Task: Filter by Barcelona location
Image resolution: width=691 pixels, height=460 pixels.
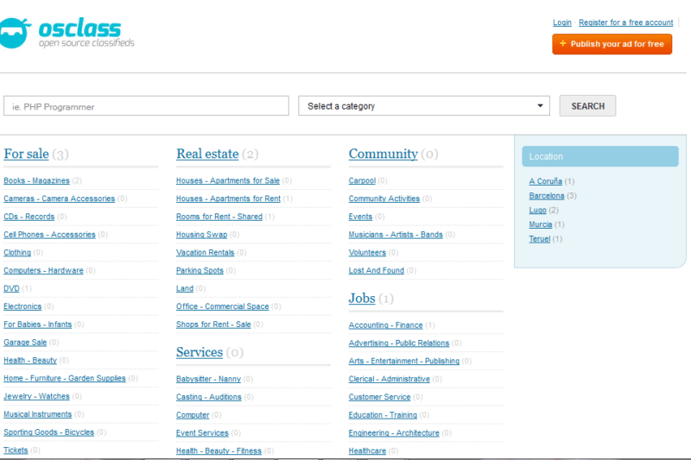Action: [547, 196]
